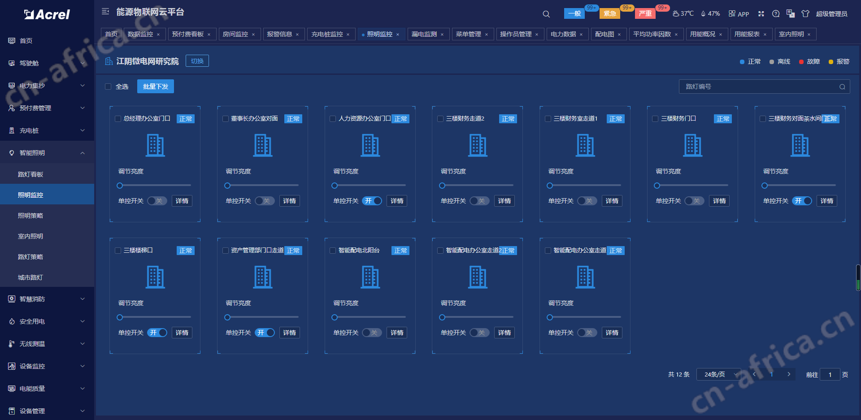Image resolution: width=861 pixels, height=420 pixels.
Task: Collapse the 智能照明 sidebar section
Action: click(x=47, y=153)
